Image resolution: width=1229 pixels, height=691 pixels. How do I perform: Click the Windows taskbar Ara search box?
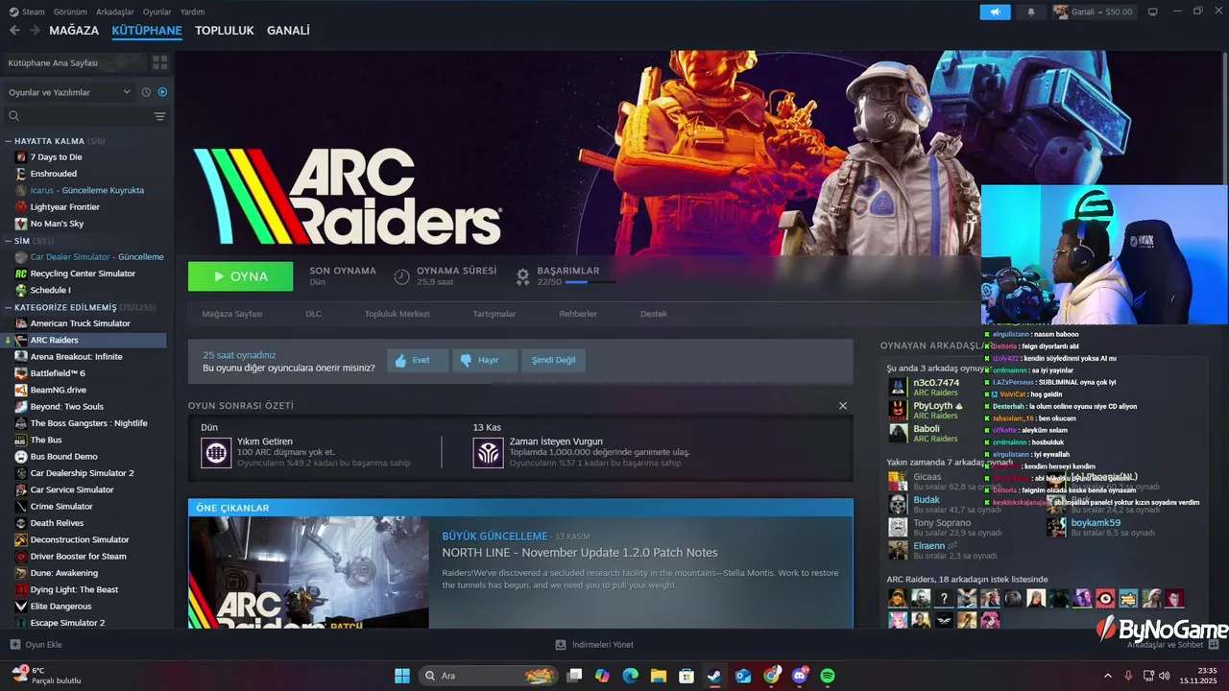tap(490, 676)
